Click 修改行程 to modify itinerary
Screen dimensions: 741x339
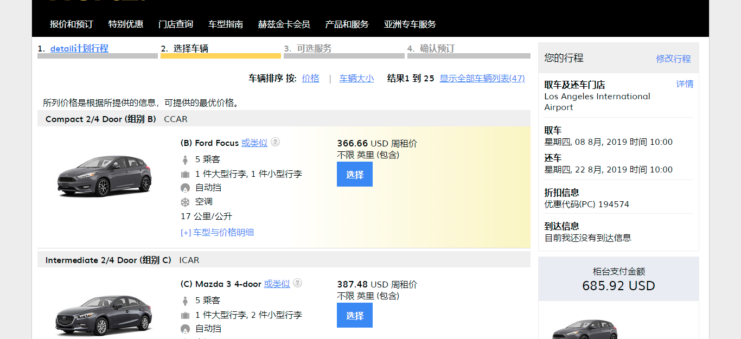point(673,59)
